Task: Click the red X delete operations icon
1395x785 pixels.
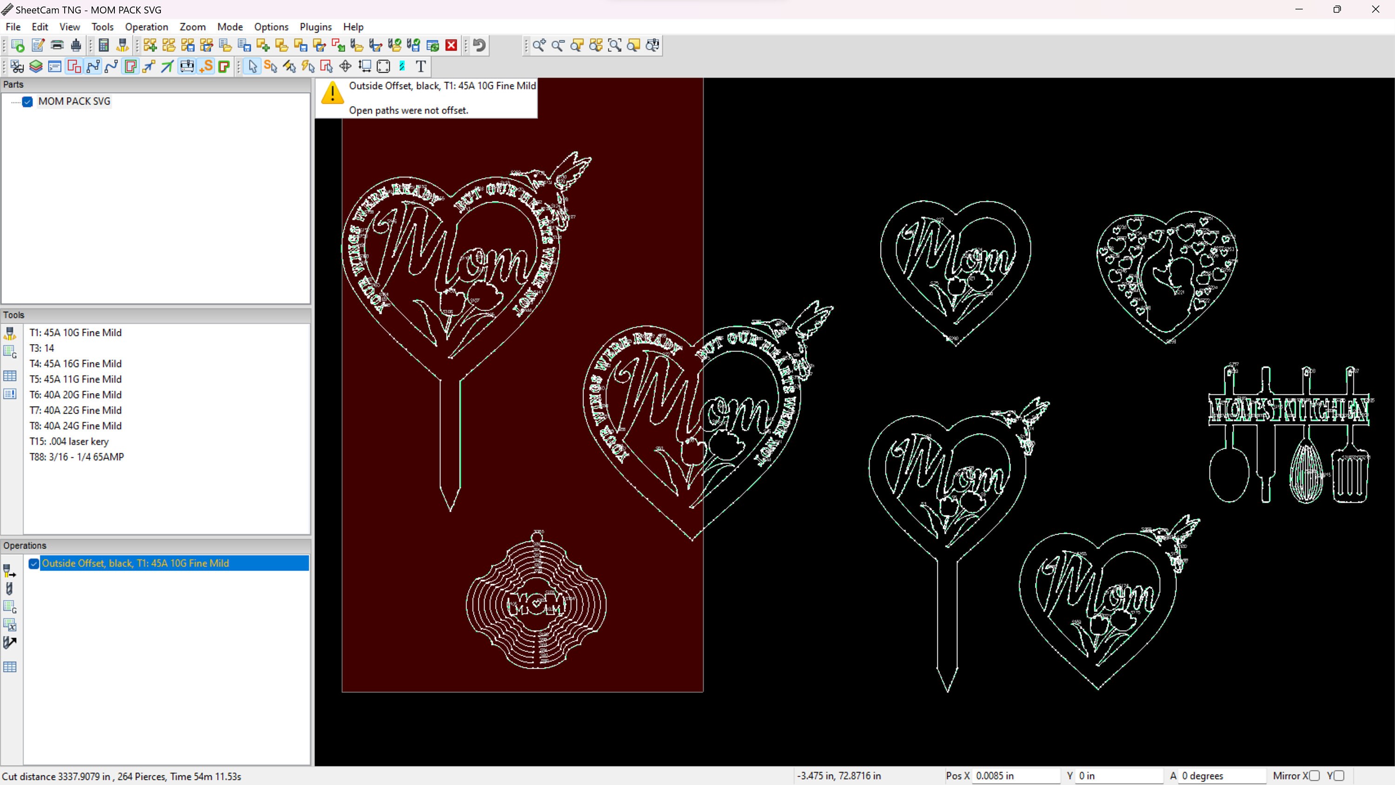Action: coord(451,46)
